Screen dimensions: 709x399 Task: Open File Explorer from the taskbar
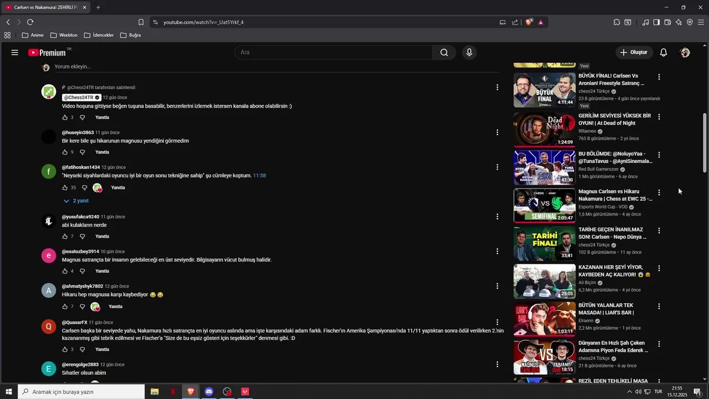tap(155, 392)
